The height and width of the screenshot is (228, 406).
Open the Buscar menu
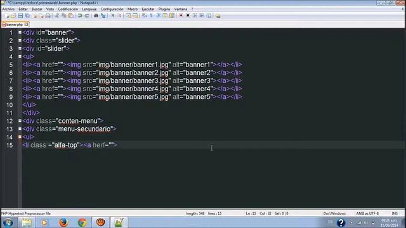coord(37,9)
